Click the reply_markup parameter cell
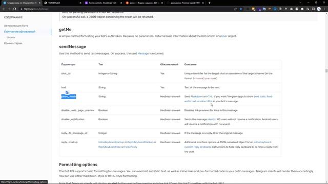This screenshot has width=328, height=184. [x=69, y=142]
